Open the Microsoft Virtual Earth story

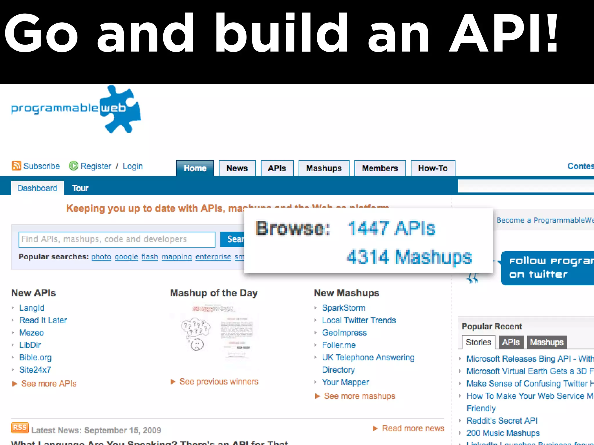530,371
